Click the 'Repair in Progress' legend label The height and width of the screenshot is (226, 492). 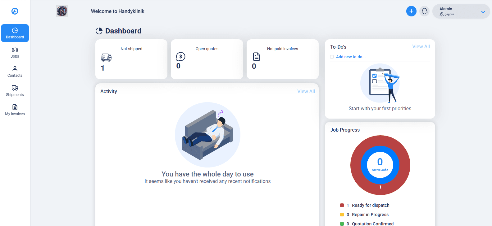(x=370, y=215)
